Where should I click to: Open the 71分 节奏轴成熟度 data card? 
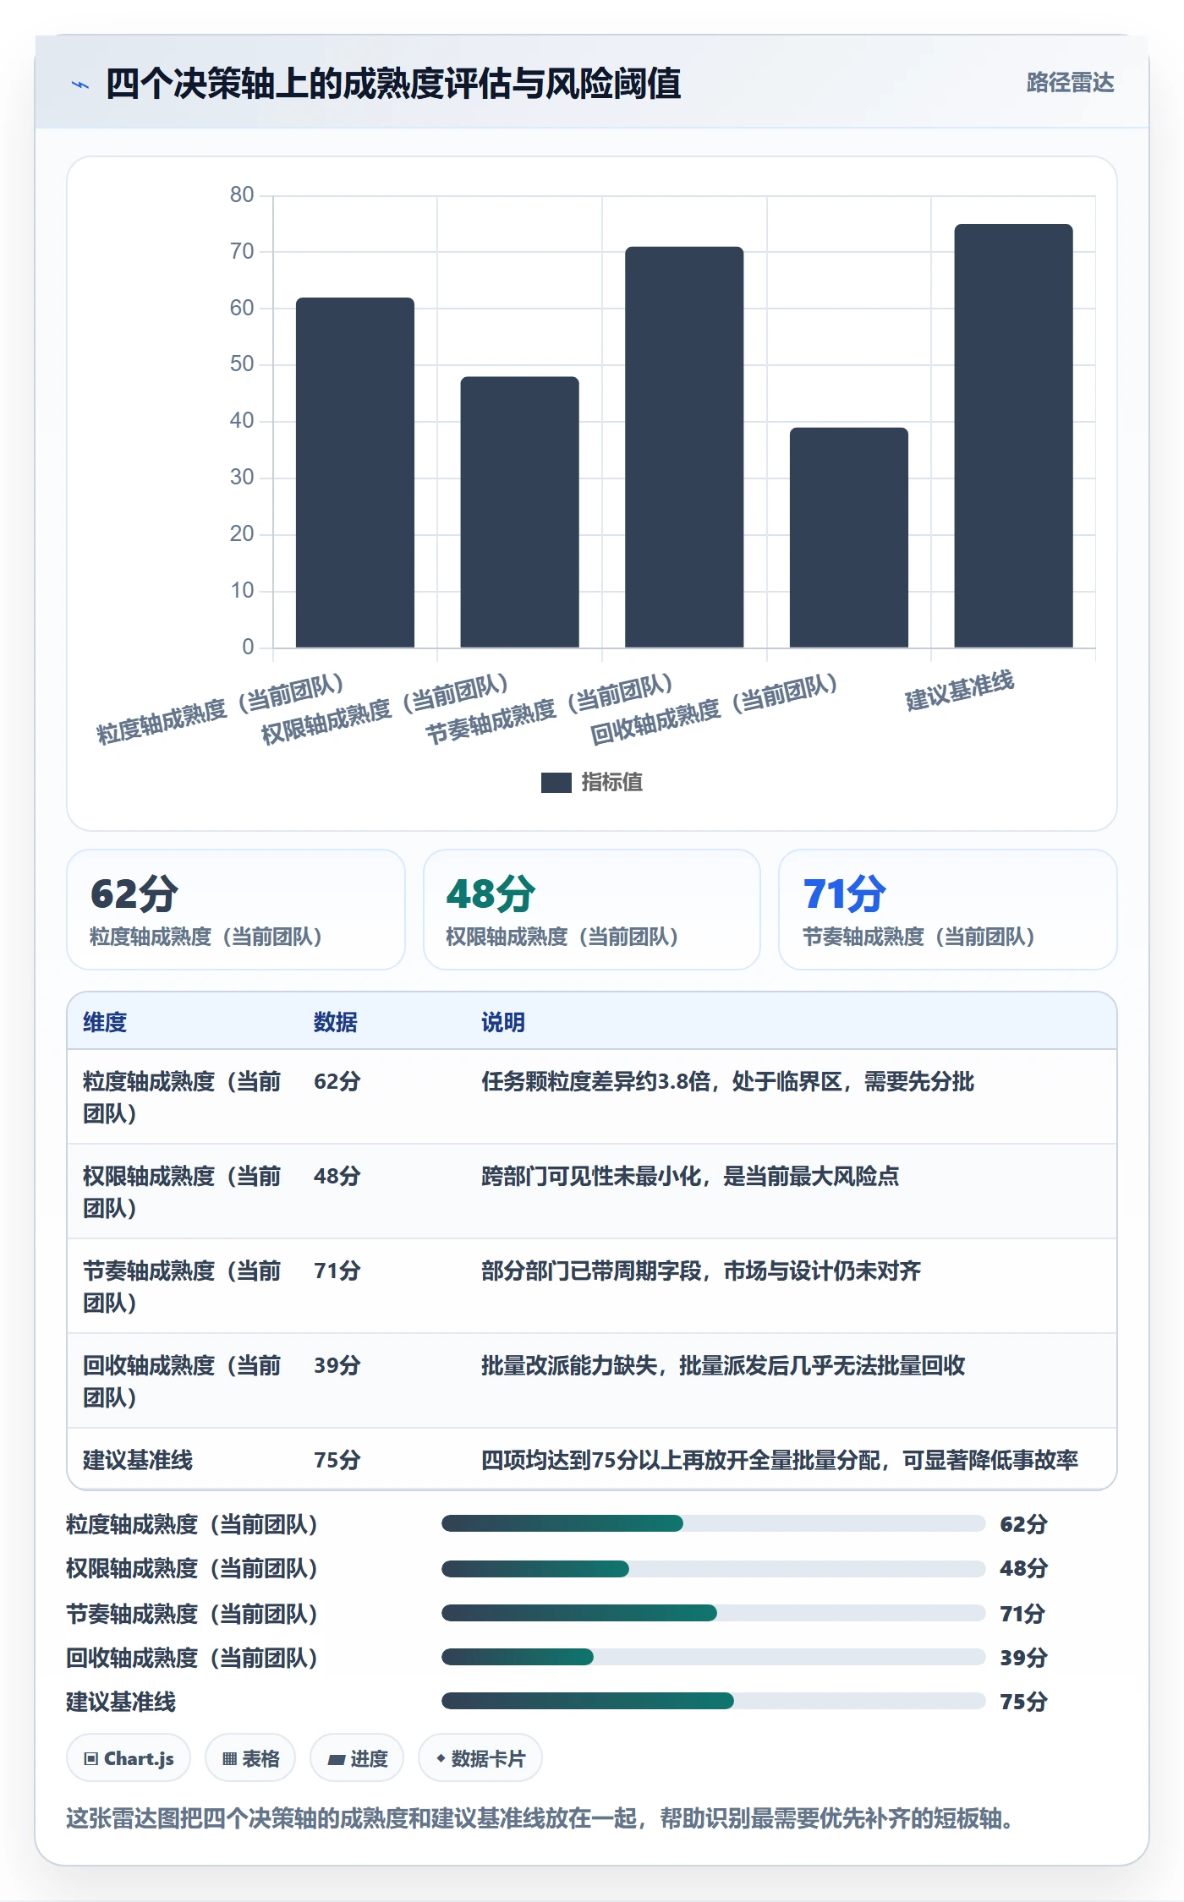[x=948, y=910]
